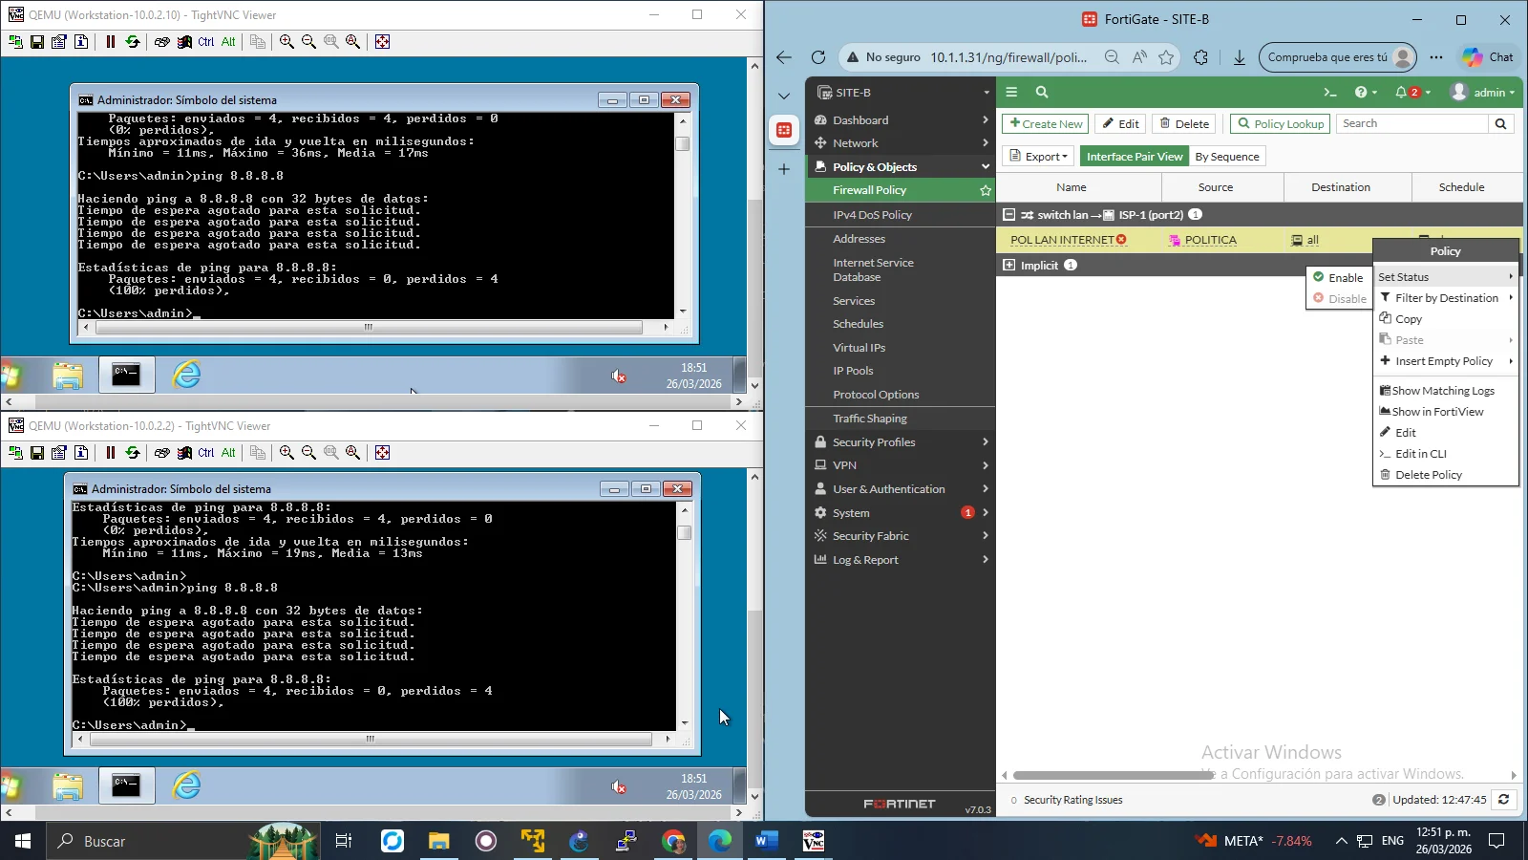Click the browser reload icon
This screenshot has height=860, width=1528.
818,57
